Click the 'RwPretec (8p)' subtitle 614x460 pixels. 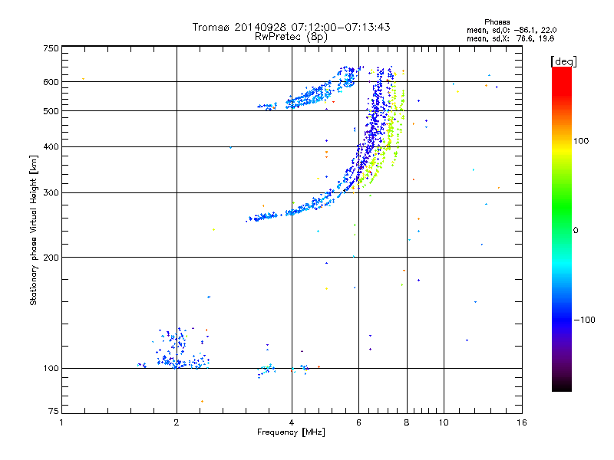pyautogui.click(x=291, y=37)
